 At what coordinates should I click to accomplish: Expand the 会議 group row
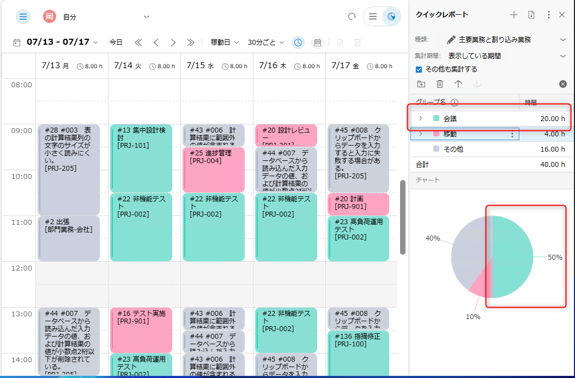click(x=421, y=118)
